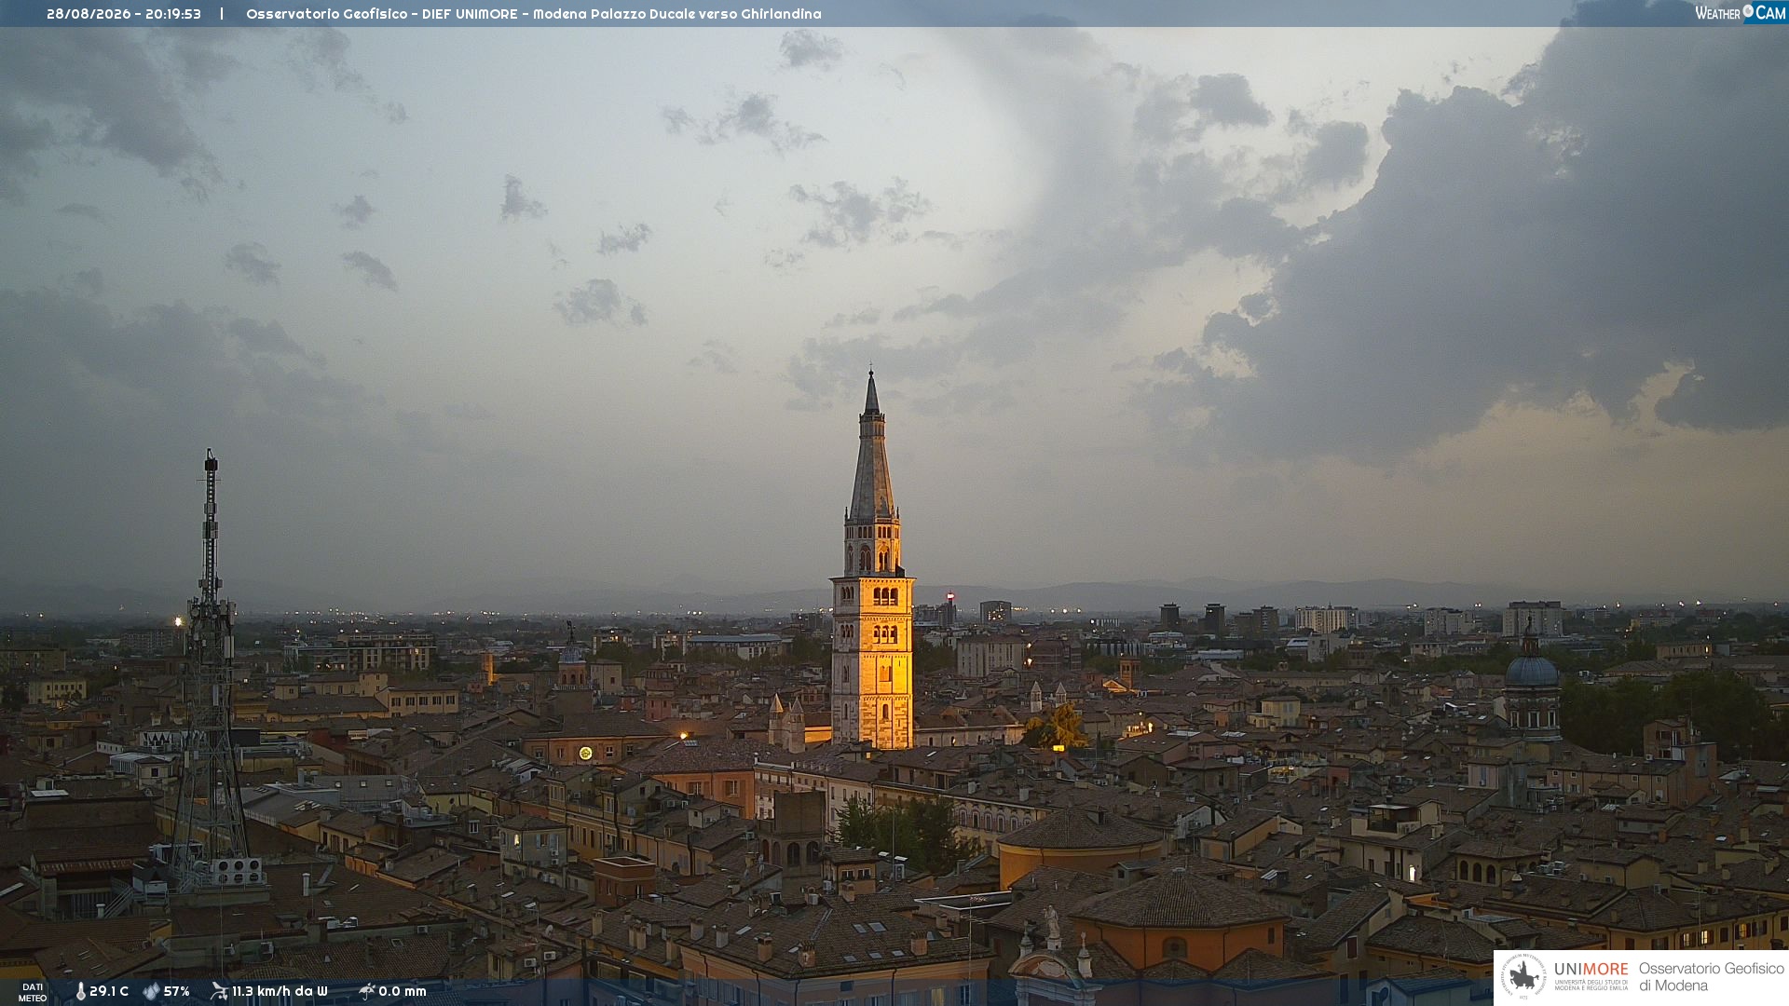
Task: Click the Weather text of WeatherCam logo
Action: [1717, 13]
